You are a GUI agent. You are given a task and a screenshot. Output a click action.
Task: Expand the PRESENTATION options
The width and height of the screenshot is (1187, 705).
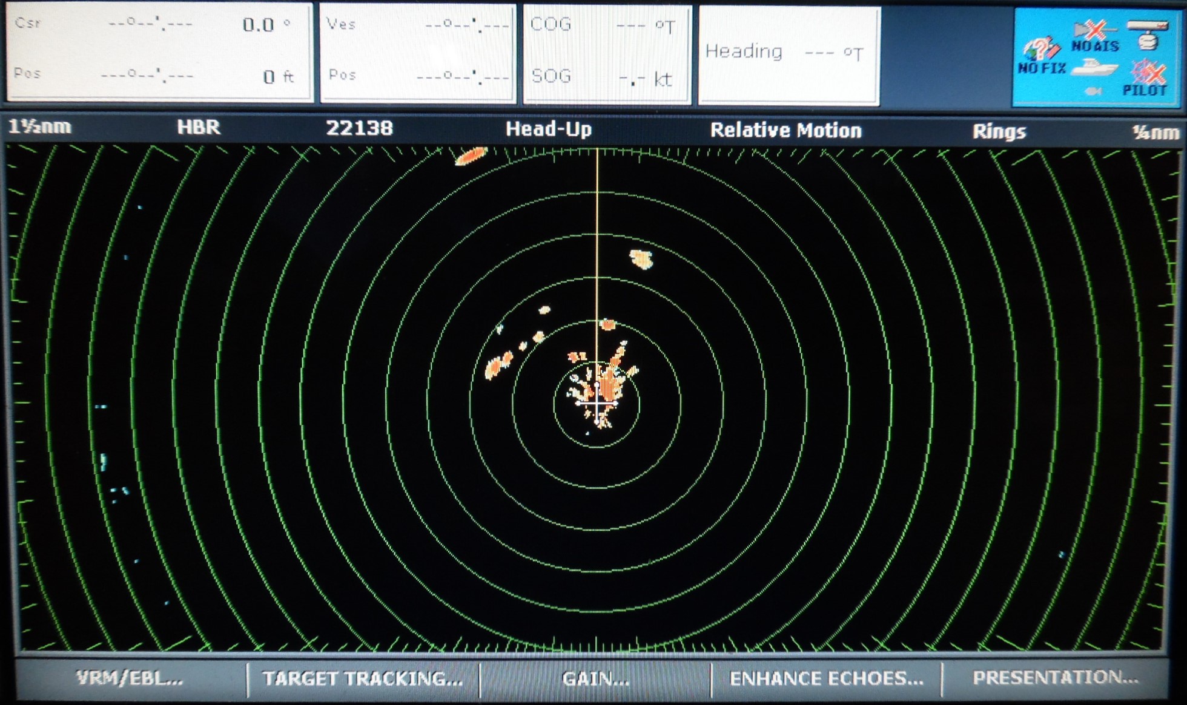pyautogui.click(x=1055, y=678)
